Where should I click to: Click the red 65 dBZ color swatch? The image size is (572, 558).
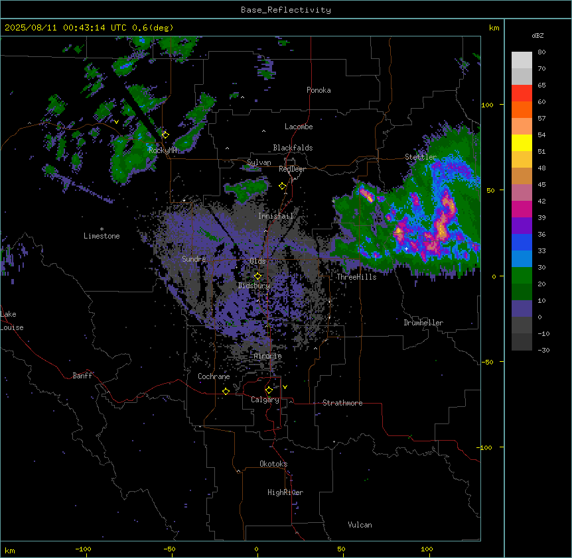pos(522,93)
